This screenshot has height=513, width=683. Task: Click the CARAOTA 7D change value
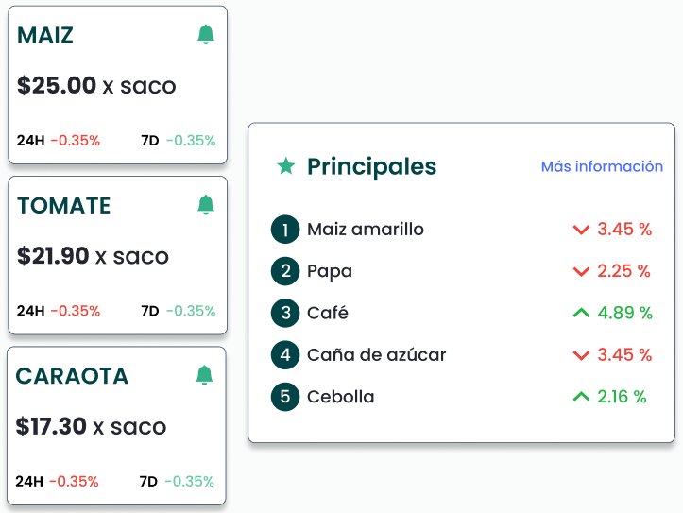pyautogui.click(x=189, y=481)
